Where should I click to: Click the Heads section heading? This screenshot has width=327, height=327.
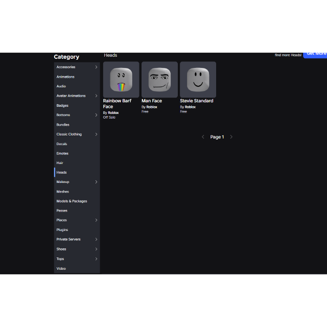click(x=110, y=55)
